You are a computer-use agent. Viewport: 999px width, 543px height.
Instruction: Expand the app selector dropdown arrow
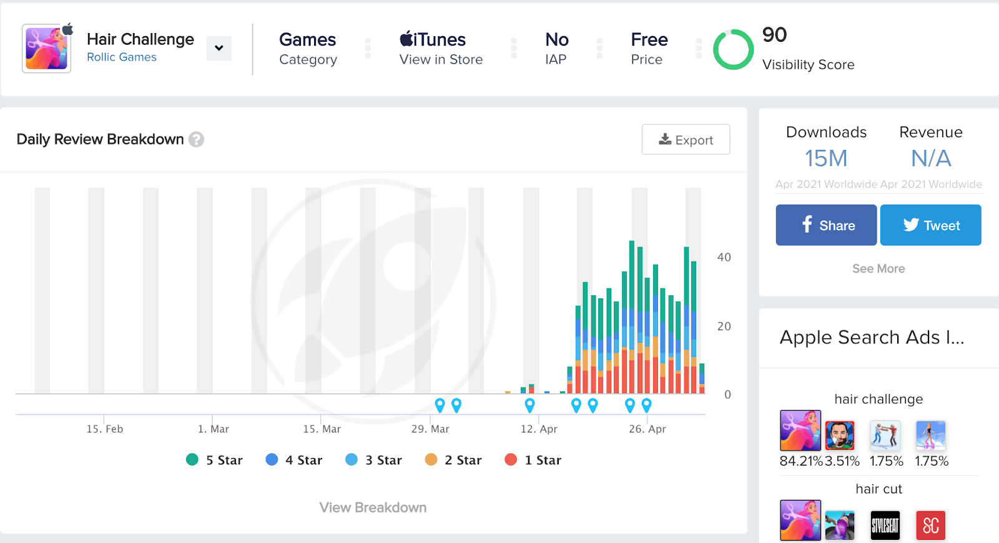click(219, 48)
